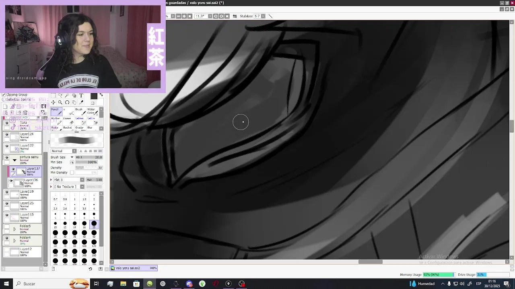Select the Eyedropper color picker tool
Screen dimensions: 515x289
point(81,102)
